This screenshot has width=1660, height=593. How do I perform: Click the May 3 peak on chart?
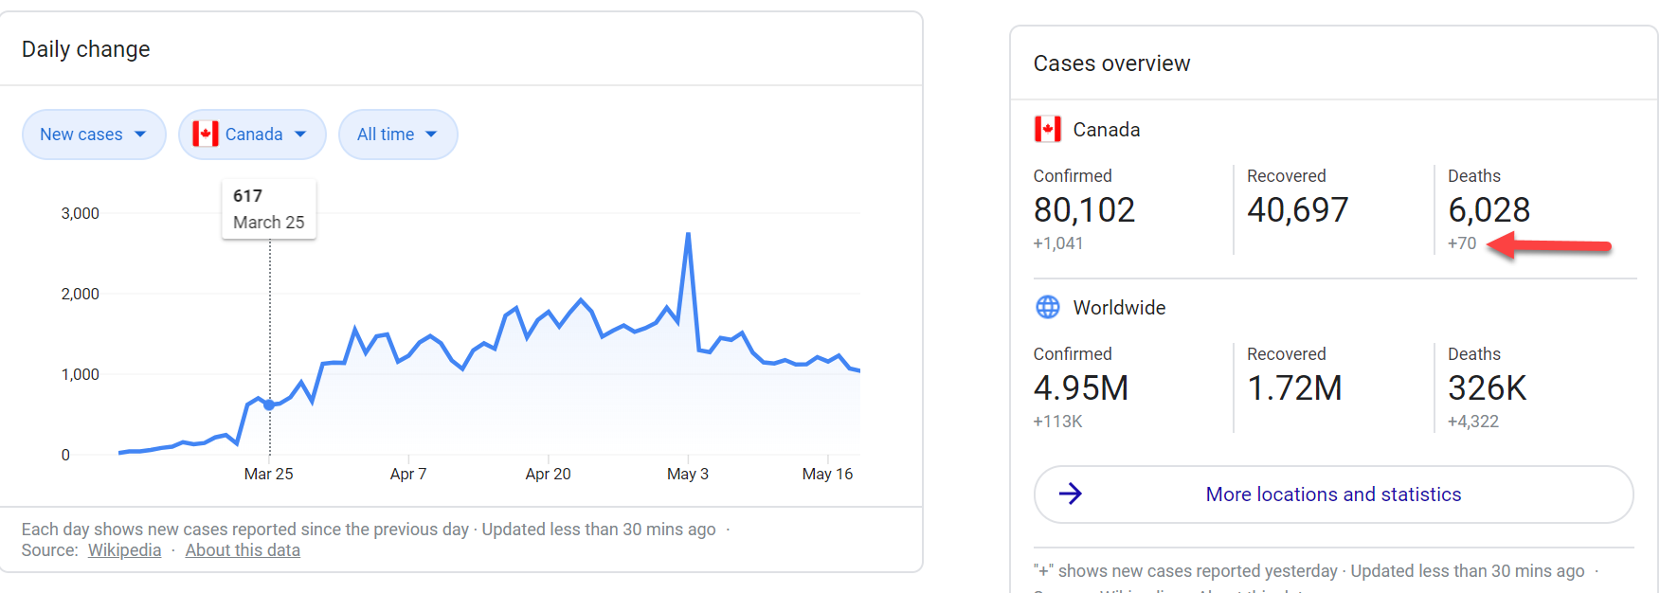pos(688,234)
